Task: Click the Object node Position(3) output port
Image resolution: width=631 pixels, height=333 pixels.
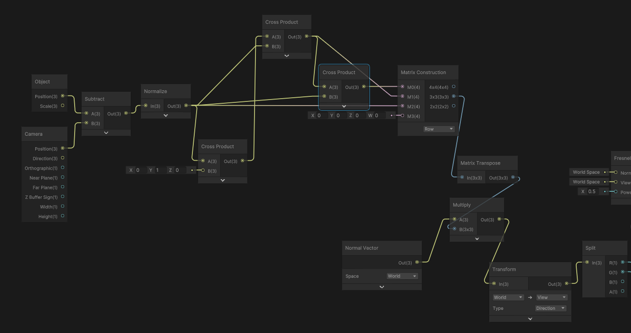Action: (63, 96)
